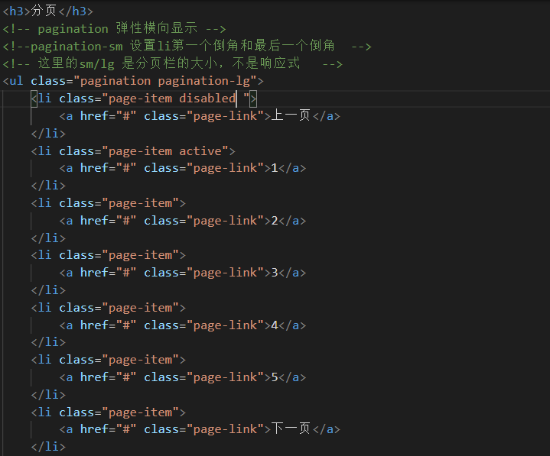Click the "page-link" string on the 下一页 line
Viewport: 550px width, 456px height.
(225, 429)
